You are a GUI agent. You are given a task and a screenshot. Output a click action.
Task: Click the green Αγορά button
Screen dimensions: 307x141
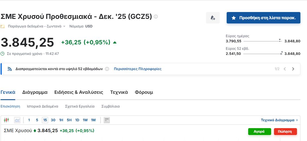(259, 132)
